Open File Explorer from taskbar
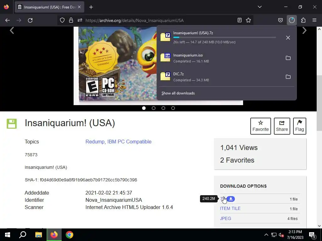This screenshot has width=322, height=241. pyautogui.click(x=38, y=235)
